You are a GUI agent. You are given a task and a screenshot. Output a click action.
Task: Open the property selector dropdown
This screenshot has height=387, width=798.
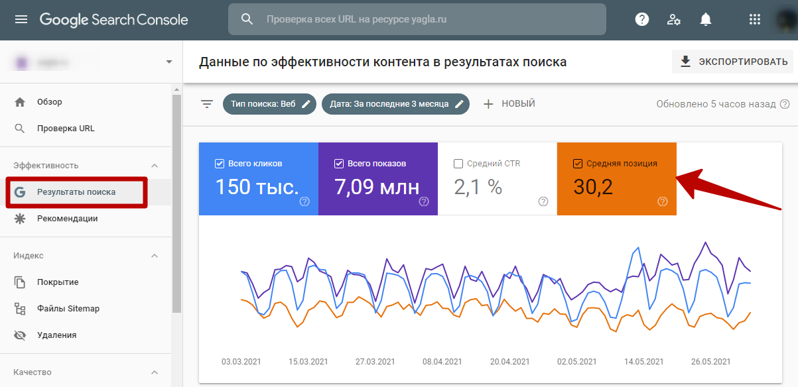(x=168, y=62)
